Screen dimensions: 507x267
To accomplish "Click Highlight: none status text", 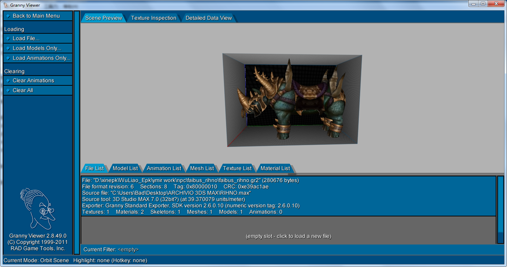I will [x=110, y=260].
